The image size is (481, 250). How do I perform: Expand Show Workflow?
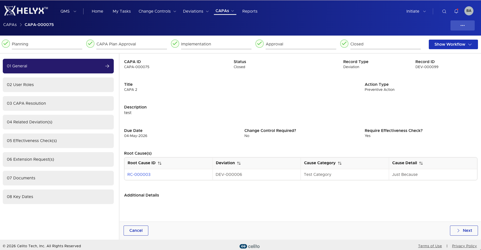click(453, 44)
